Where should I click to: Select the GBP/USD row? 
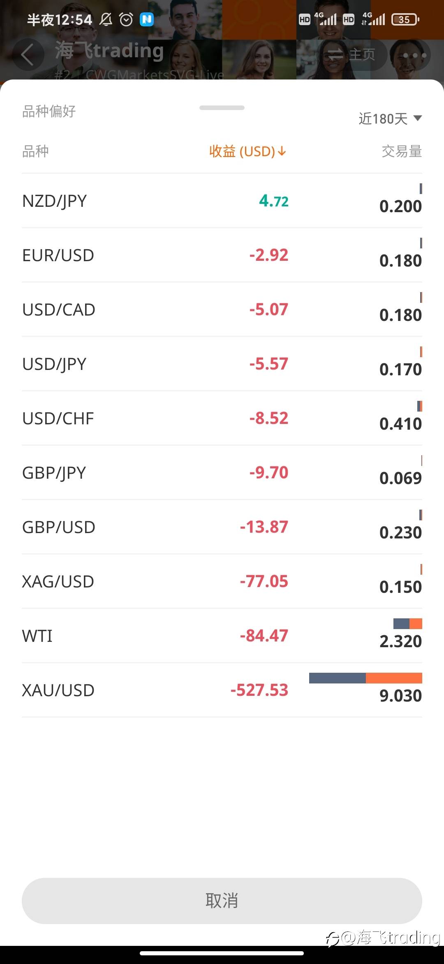(222, 527)
